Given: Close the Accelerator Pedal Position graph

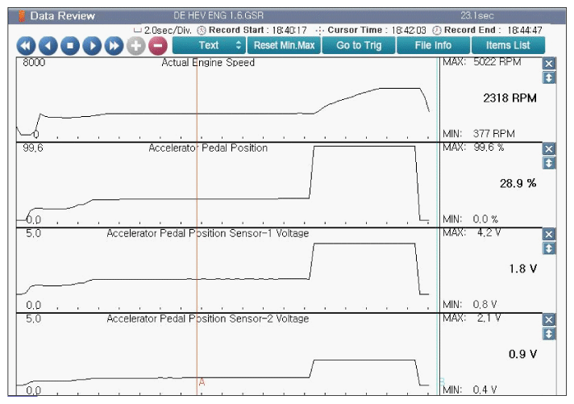Looking at the screenshot, I should pyautogui.click(x=549, y=149).
